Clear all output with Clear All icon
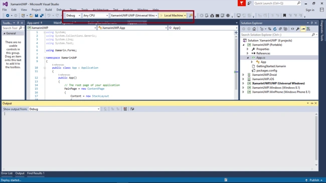Image resolution: width=326 pixels, height=183 pixels. (125, 109)
